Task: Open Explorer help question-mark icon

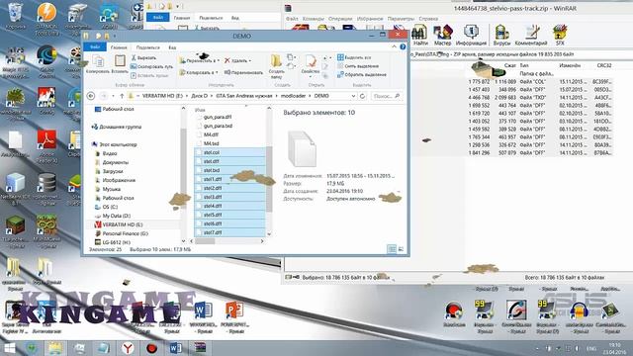Action: coord(403,46)
